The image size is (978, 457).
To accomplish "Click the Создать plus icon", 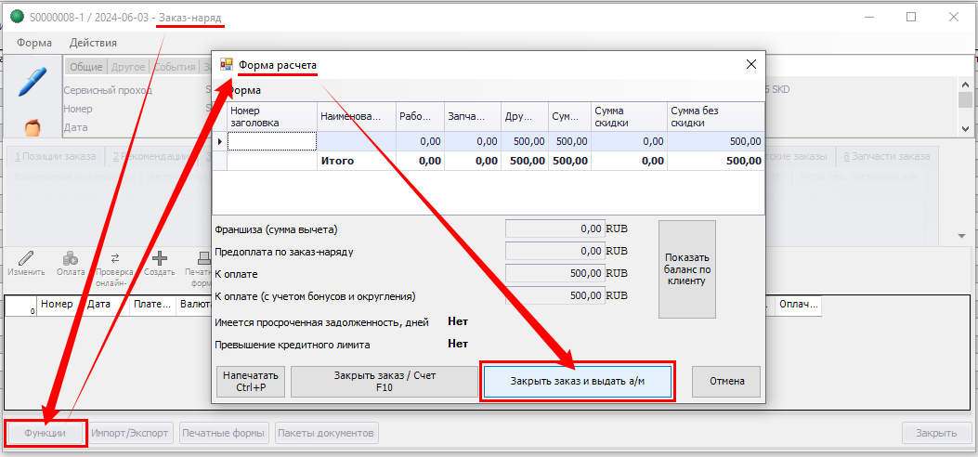I will [160, 258].
